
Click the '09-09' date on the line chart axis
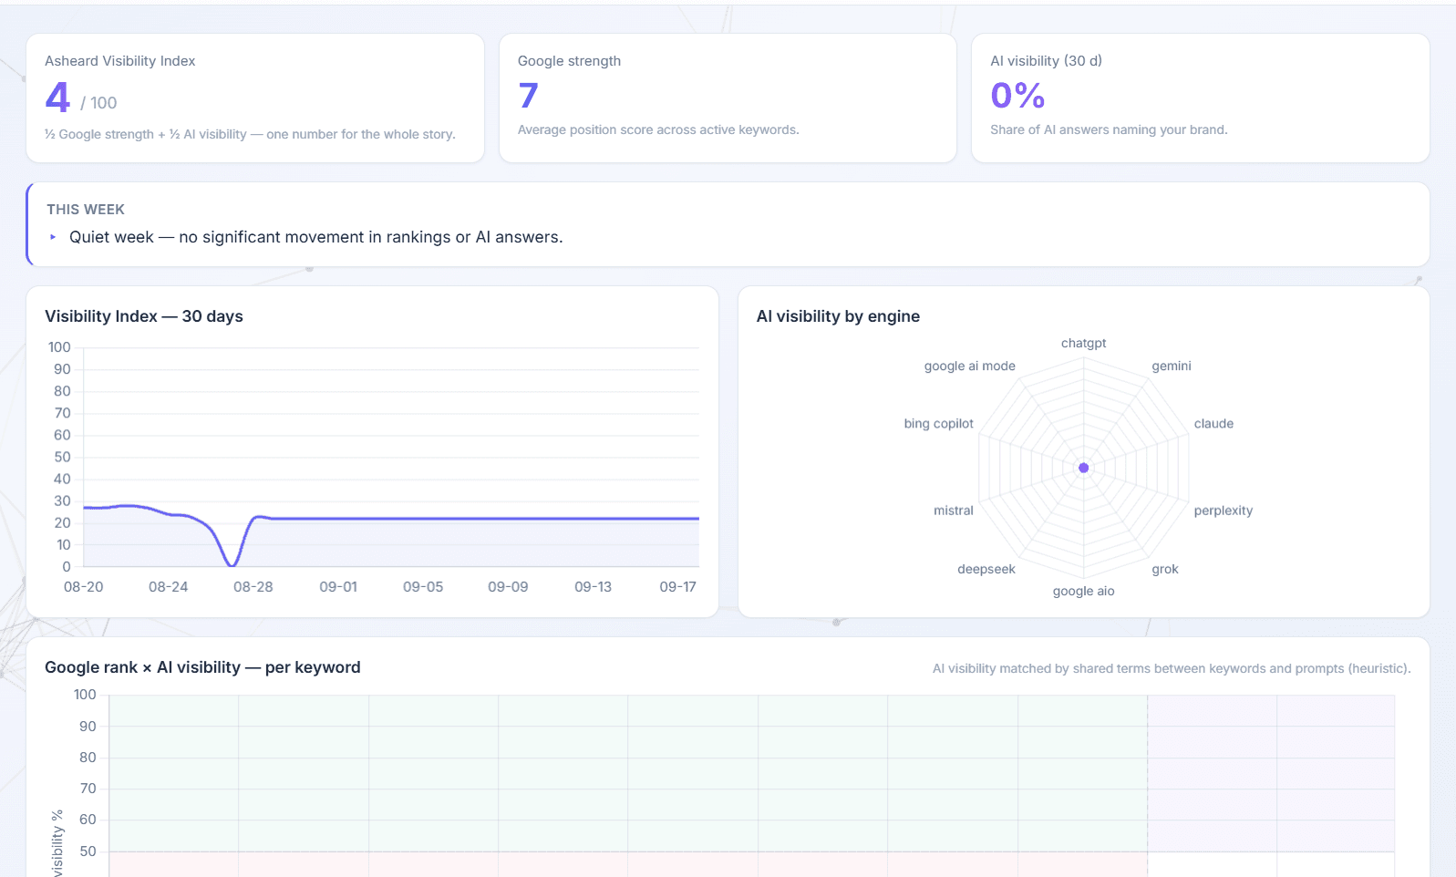[x=508, y=587]
